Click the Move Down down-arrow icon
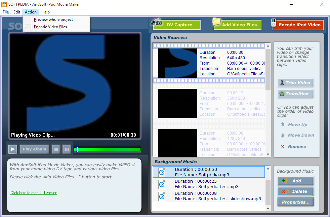 (x=283, y=135)
